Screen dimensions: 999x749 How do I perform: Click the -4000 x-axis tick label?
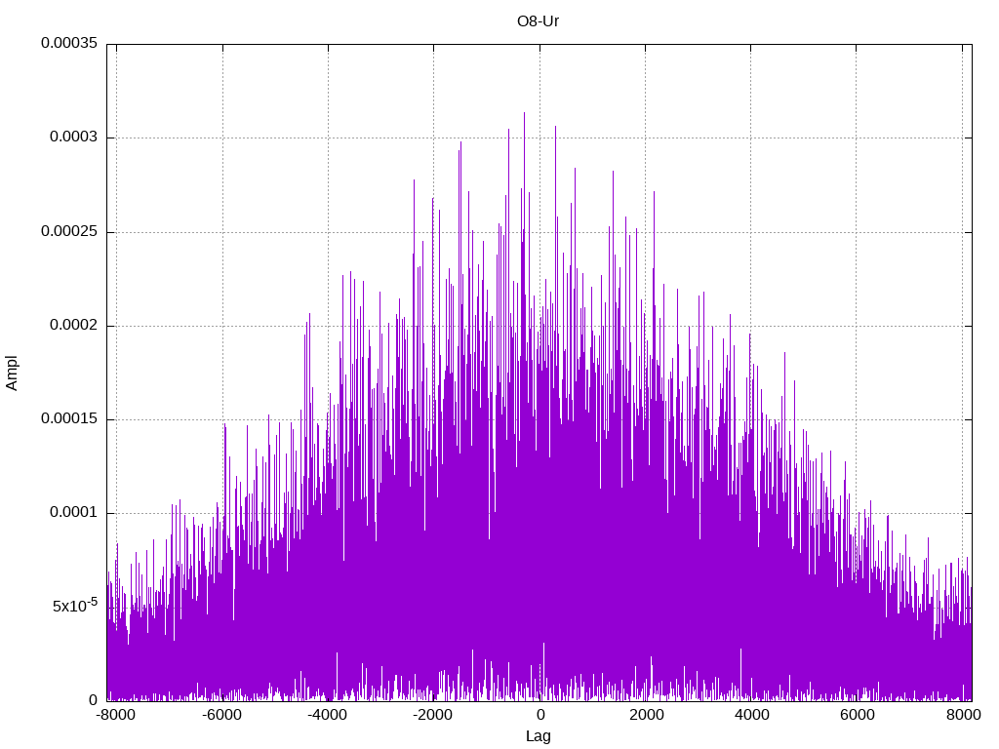(328, 715)
